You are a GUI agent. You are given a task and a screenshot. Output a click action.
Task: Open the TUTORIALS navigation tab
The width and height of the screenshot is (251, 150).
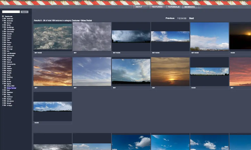tap(174, 7)
